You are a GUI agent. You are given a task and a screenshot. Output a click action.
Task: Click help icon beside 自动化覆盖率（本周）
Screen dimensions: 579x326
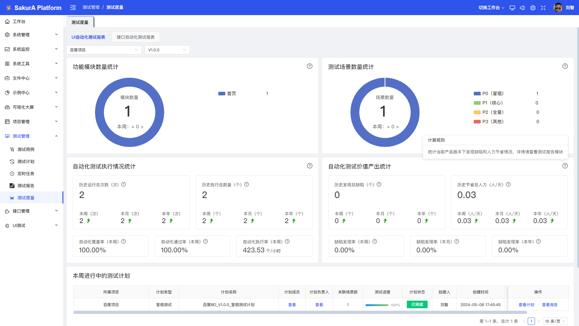click(x=124, y=241)
